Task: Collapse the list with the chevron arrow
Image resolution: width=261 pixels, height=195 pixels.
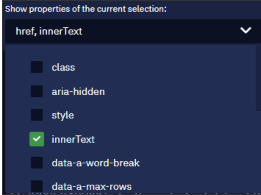Action: tap(246, 31)
